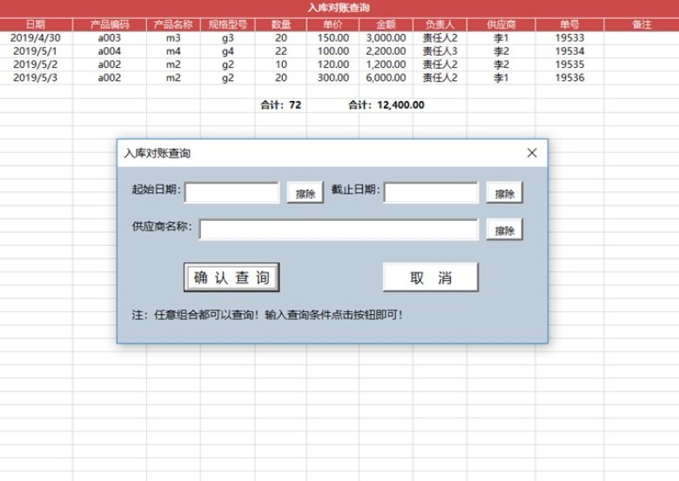Click the g4 specification cell
The height and width of the screenshot is (481, 679).
coord(228,51)
